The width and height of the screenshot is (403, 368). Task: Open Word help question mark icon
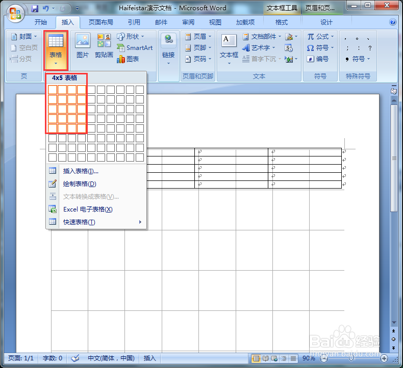pos(393,22)
